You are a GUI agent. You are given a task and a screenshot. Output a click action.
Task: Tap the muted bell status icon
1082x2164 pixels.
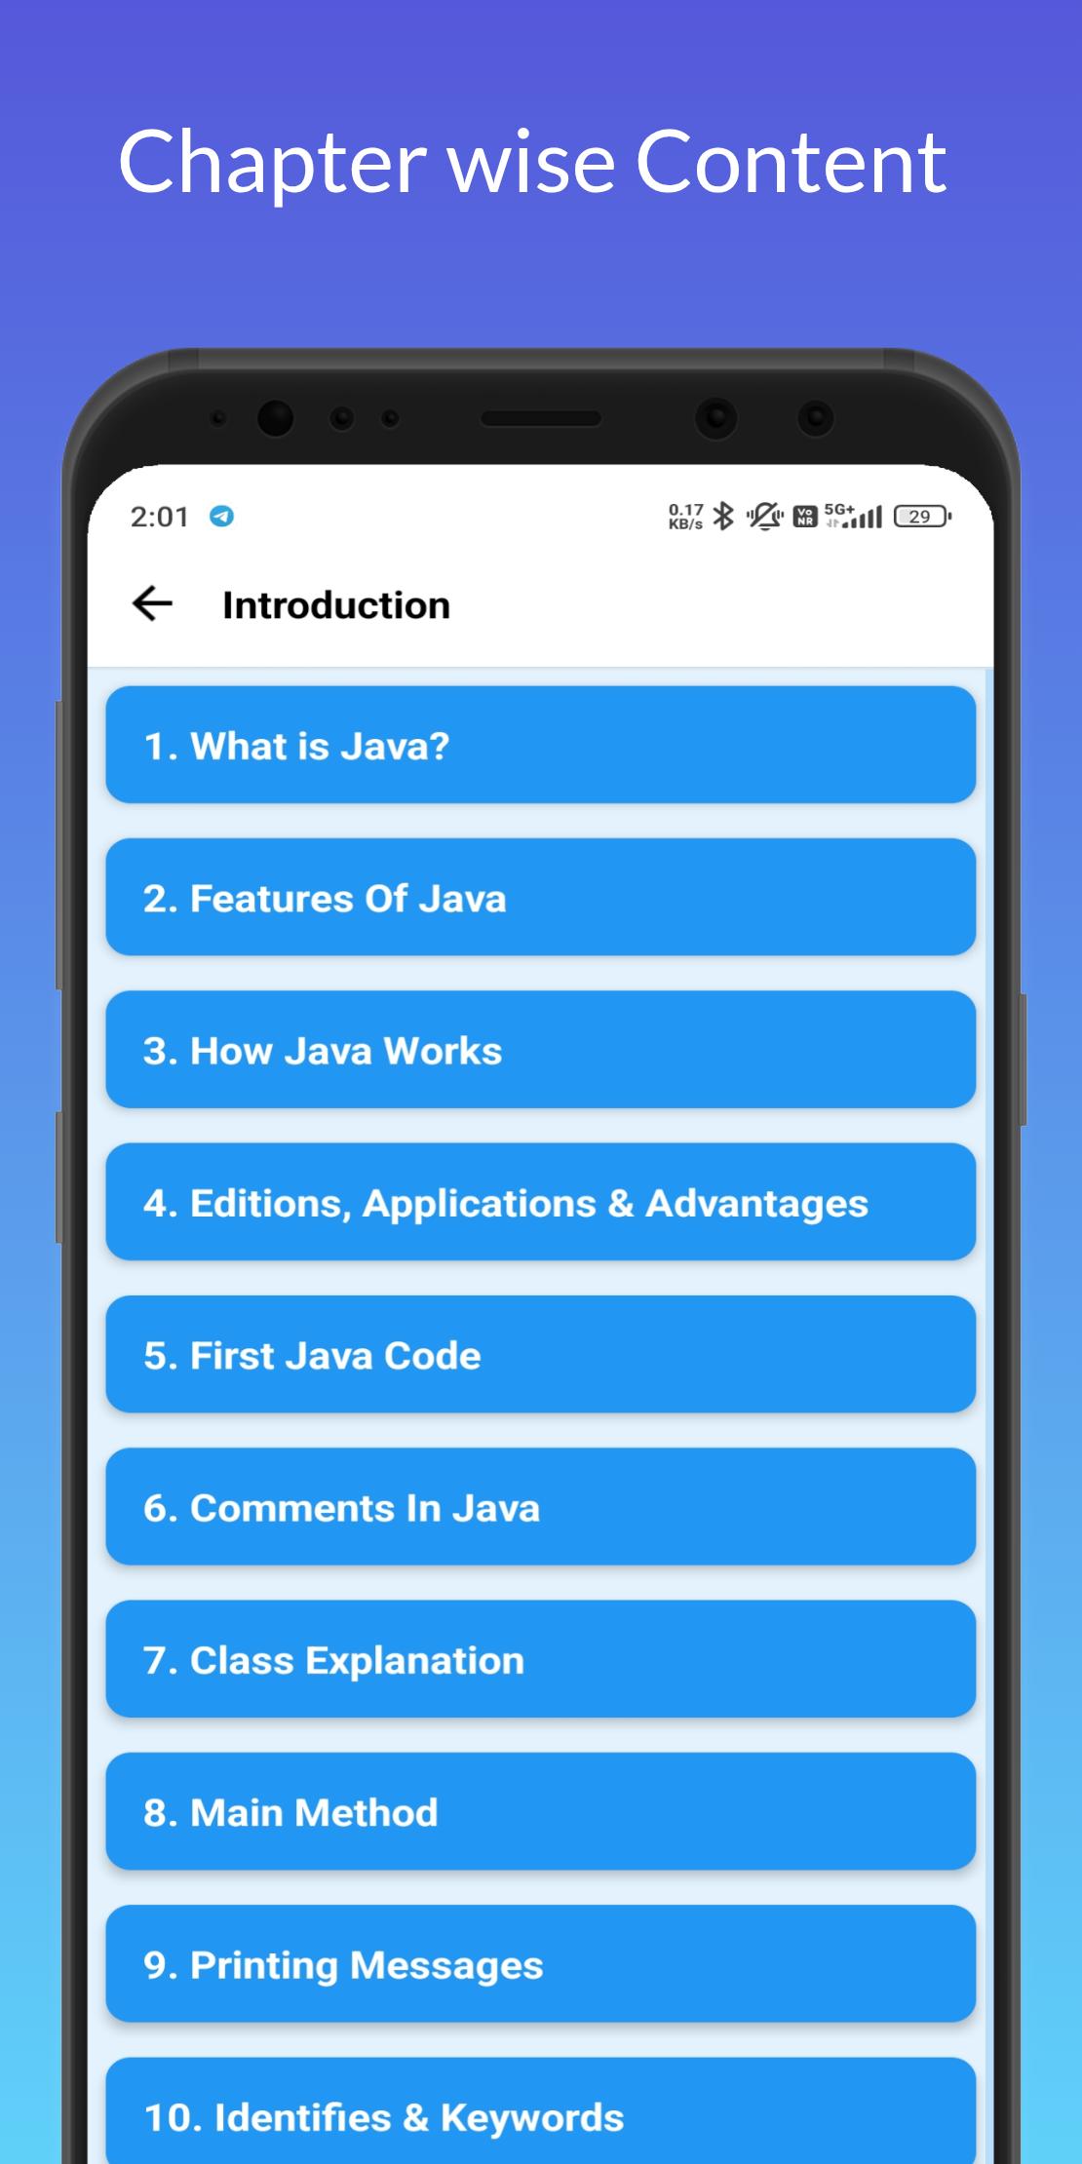[764, 517]
